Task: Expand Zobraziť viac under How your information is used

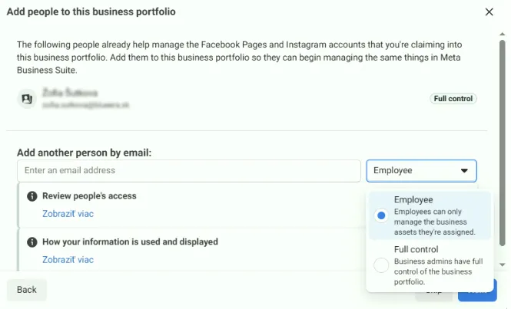Action: [x=68, y=260]
